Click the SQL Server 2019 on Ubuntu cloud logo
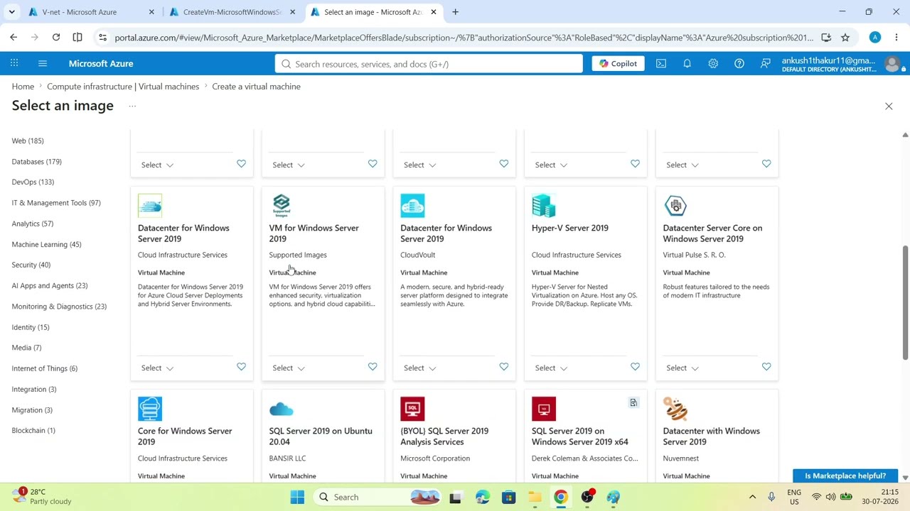This screenshot has width=910, height=511. [282, 409]
